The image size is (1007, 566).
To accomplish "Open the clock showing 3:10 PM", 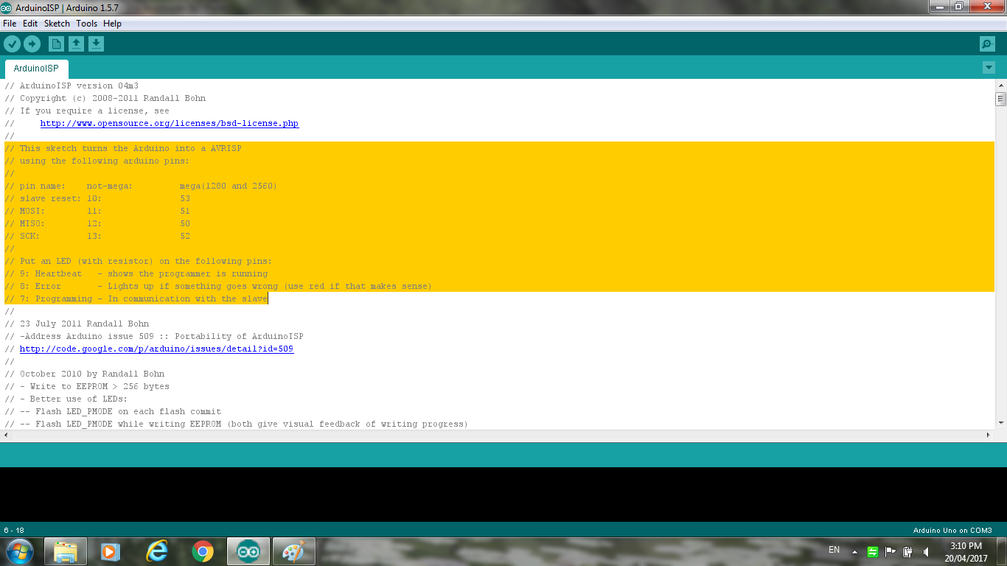I will point(966,551).
